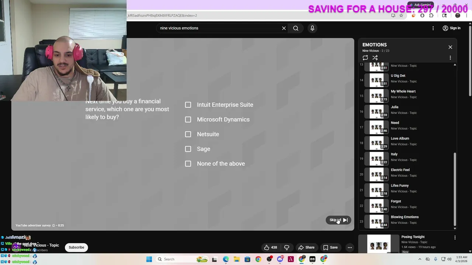Show hidden system tray icons
The width and height of the screenshot is (472, 265).
pyautogui.click(x=420, y=259)
